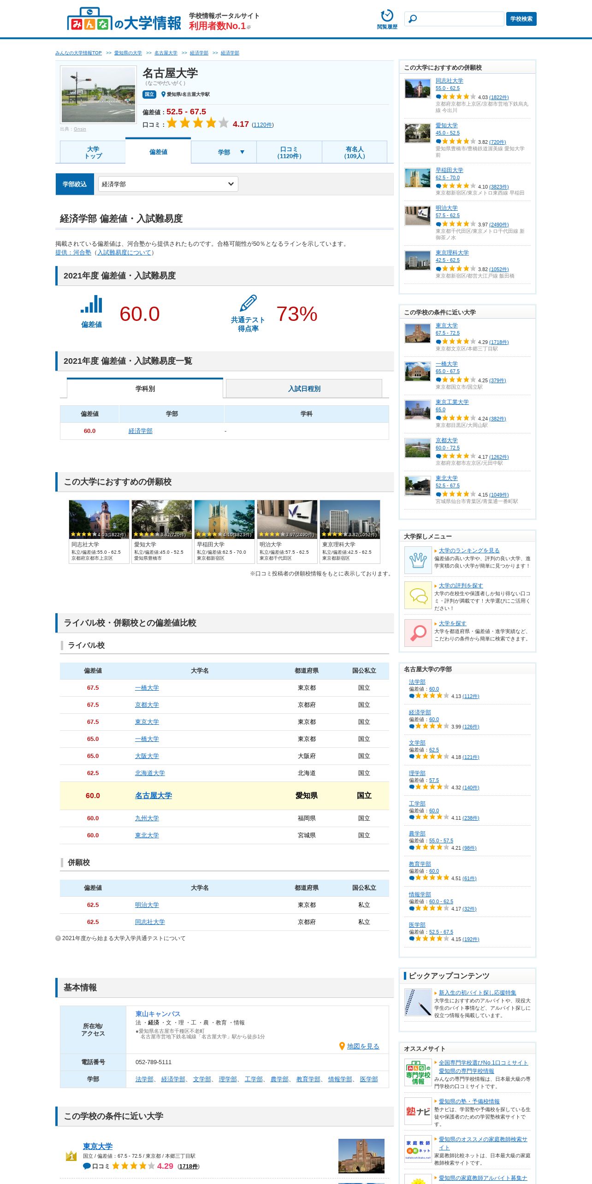Image resolution: width=592 pixels, height=1184 pixels.
Task: Click the help icon beside 2021年度から始まる
Action: pyautogui.click(x=58, y=938)
